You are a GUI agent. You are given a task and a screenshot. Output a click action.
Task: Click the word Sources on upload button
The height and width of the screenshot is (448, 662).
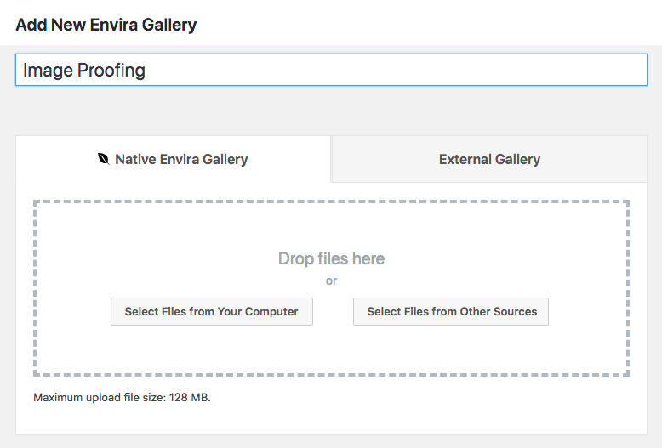point(515,311)
